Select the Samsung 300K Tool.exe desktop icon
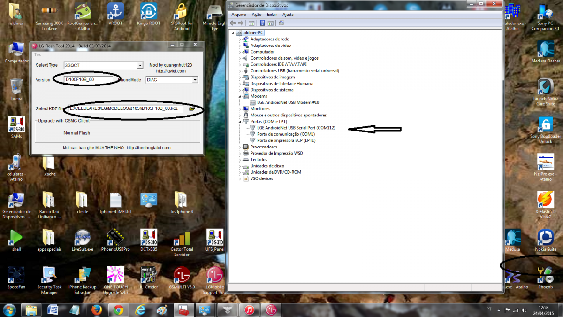The width and height of the screenshot is (563, 317). click(49, 17)
